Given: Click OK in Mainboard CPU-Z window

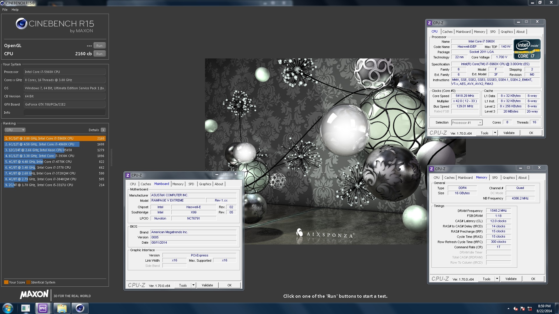Looking at the screenshot, I should (x=229, y=285).
